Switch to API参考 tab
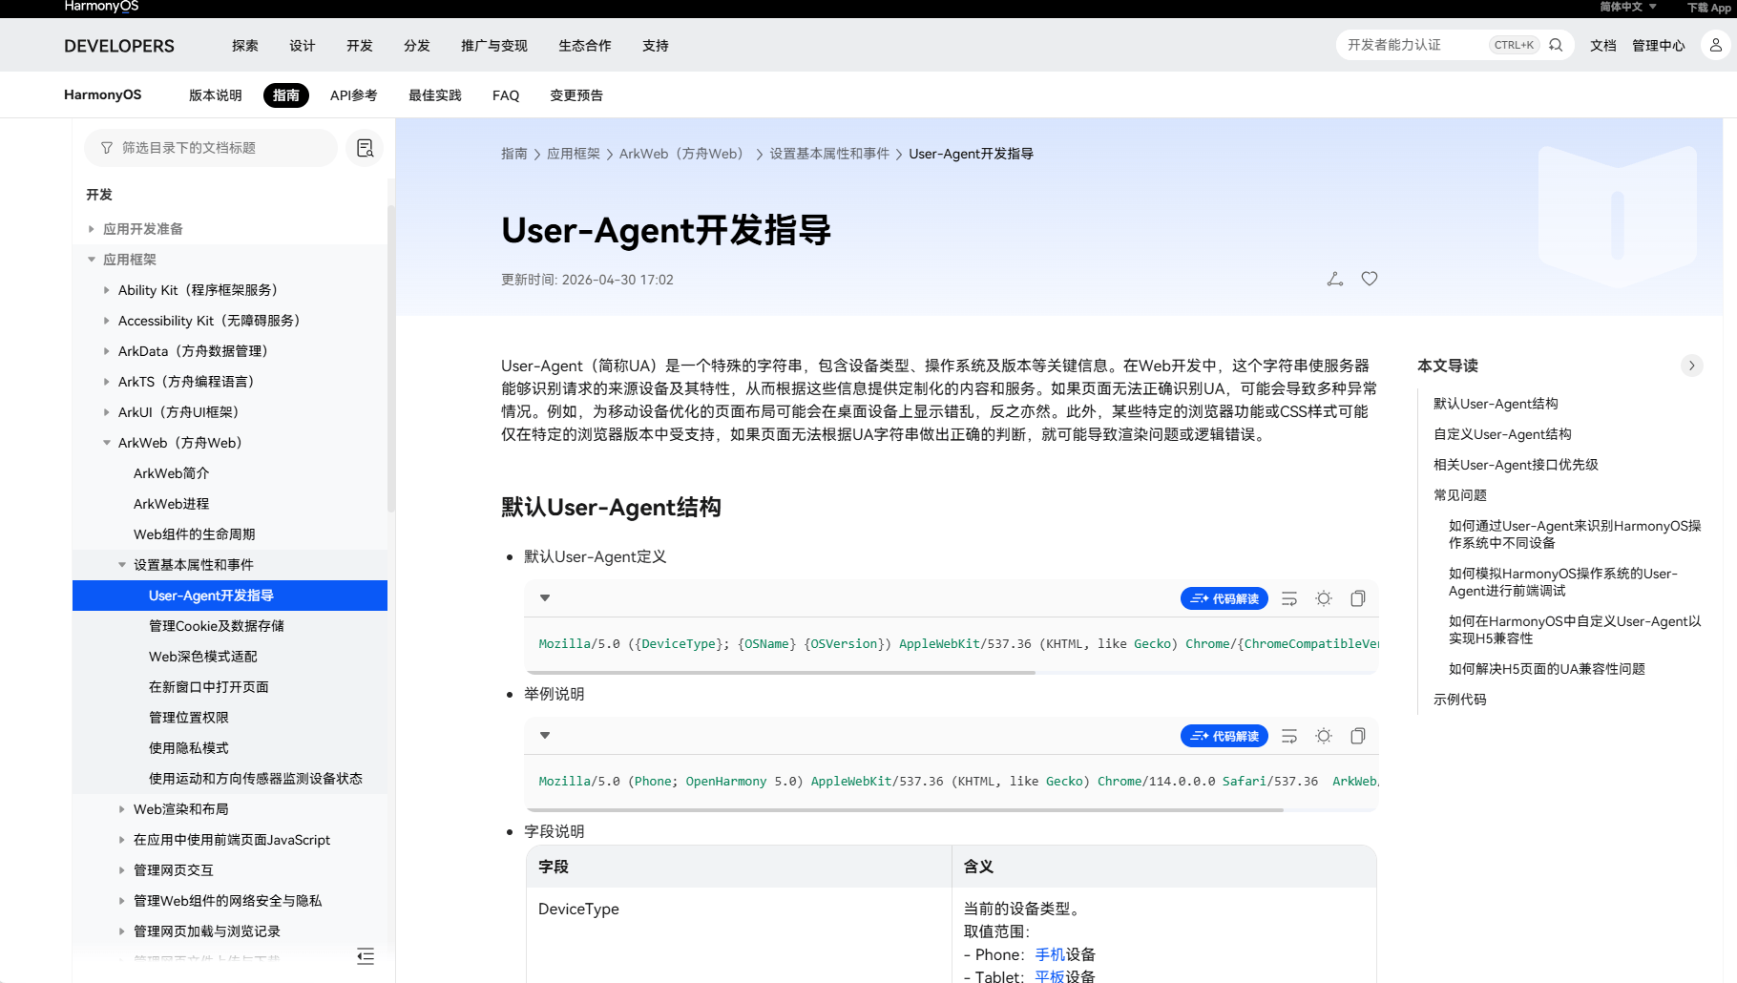 354,95
